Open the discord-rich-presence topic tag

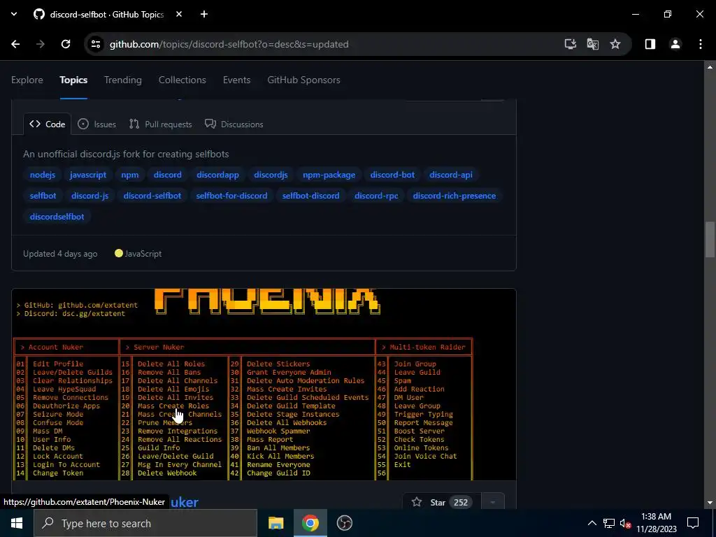(x=454, y=196)
